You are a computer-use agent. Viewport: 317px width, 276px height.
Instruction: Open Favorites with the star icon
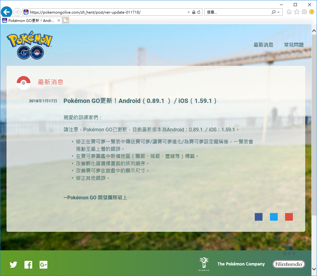(x=297, y=12)
